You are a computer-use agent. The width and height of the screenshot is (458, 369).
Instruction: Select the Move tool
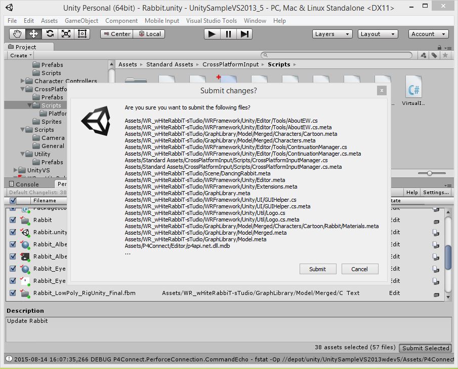click(33, 34)
